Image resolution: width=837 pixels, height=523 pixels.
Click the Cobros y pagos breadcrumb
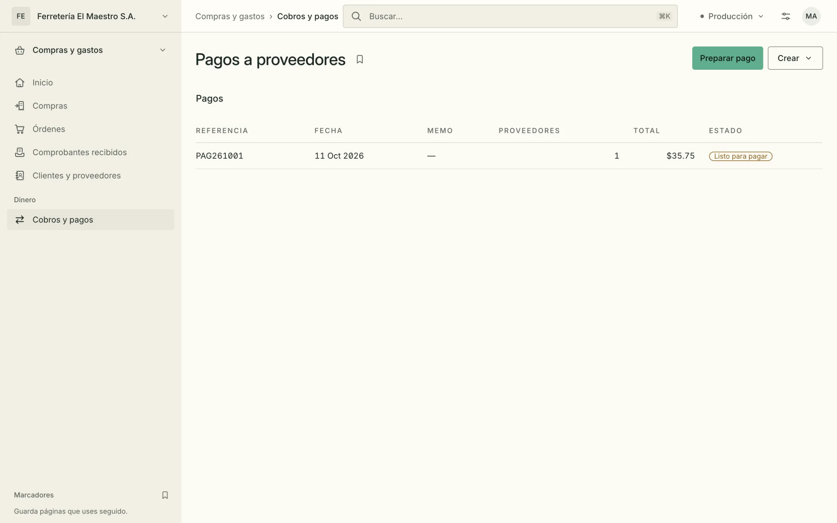(308, 16)
